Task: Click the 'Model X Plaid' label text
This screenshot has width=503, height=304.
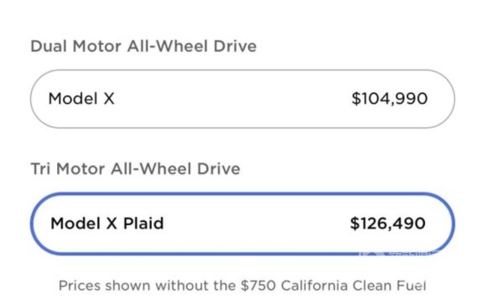Action: [x=107, y=224]
